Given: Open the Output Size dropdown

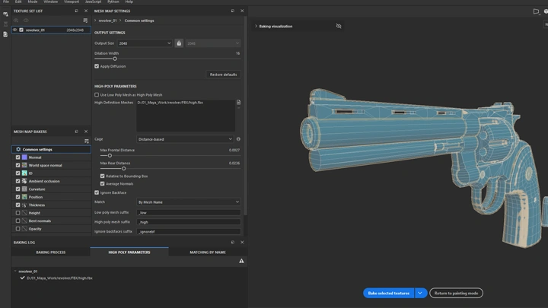Looking at the screenshot, I should [145, 43].
